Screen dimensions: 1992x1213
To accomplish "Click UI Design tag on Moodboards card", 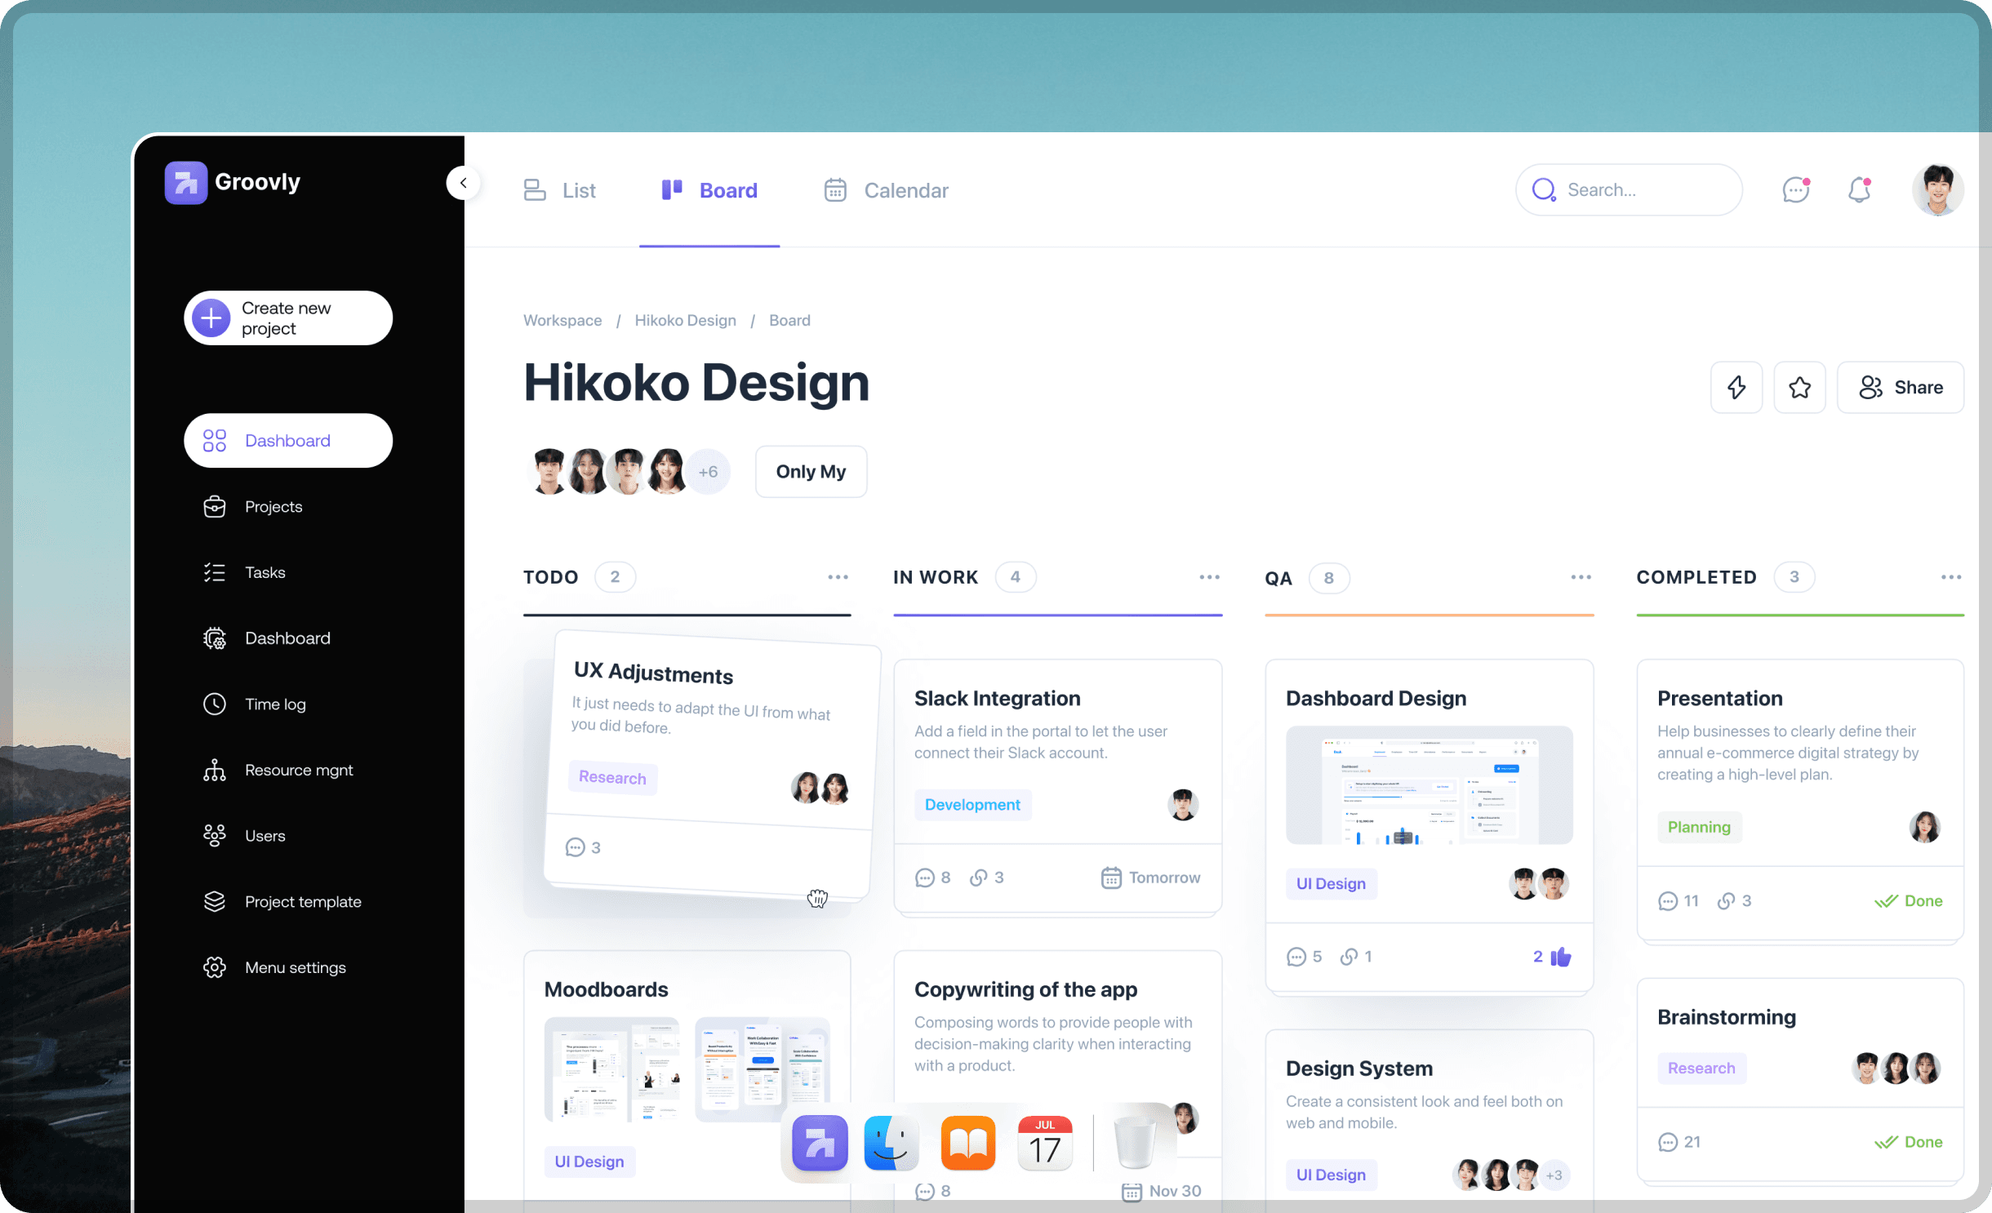I will (x=589, y=1162).
